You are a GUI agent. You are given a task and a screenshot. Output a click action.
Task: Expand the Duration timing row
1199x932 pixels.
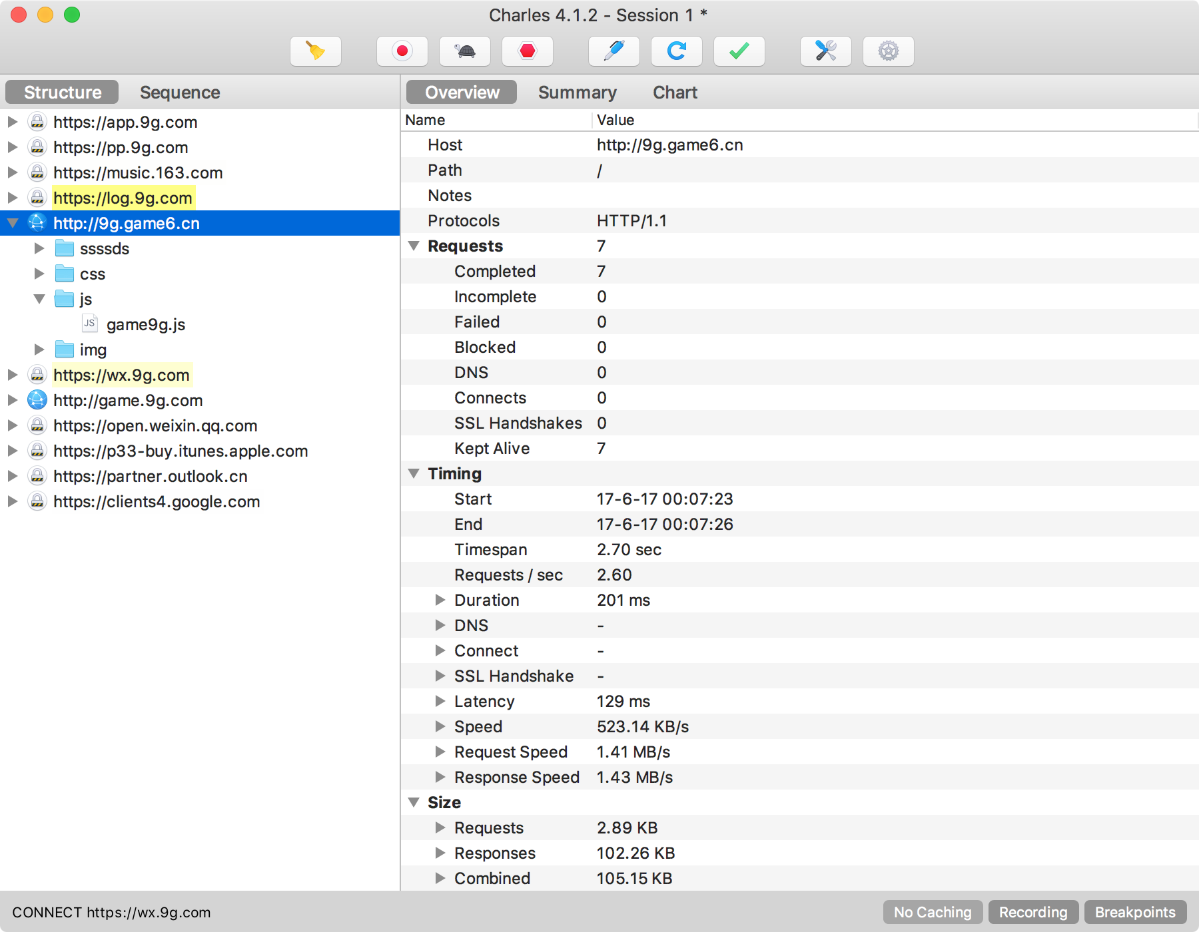click(440, 600)
